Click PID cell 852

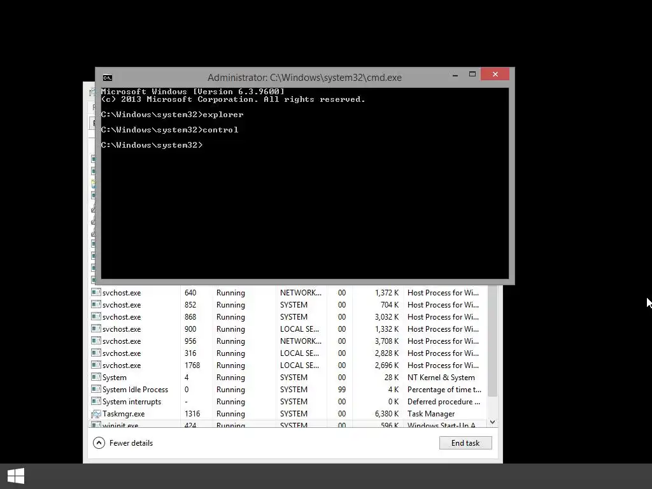tap(190, 305)
